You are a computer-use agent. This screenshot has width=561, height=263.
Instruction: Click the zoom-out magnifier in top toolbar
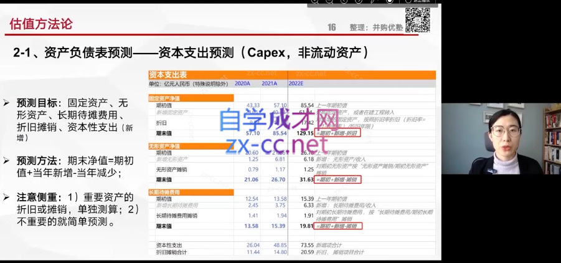(x=329, y=2)
